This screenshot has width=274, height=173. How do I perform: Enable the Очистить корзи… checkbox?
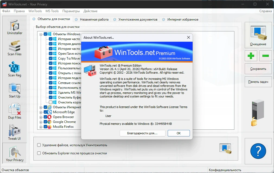tap(50, 102)
